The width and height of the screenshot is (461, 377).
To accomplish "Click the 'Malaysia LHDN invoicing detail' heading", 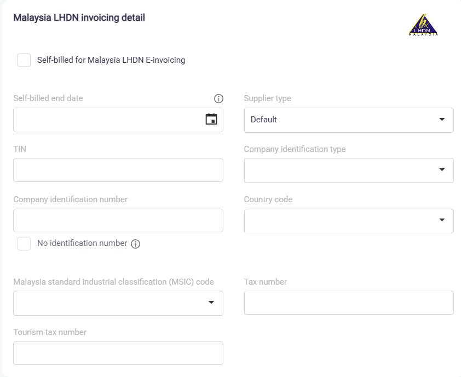I will click(x=79, y=18).
